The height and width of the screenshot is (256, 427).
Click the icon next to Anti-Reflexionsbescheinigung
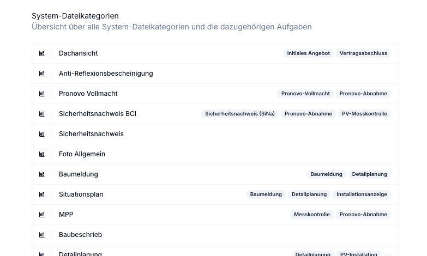tap(41, 74)
